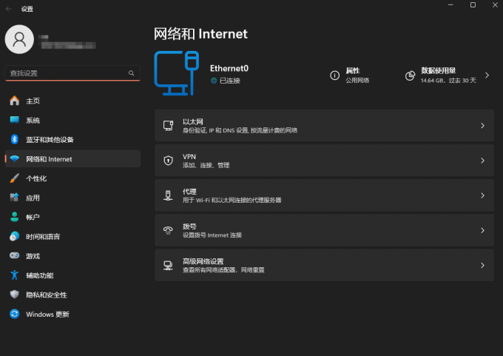Click the 数据使用量 pie chart icon
Image resolution: width=503 pixels, height=356 pixels.
pos(410,75)
